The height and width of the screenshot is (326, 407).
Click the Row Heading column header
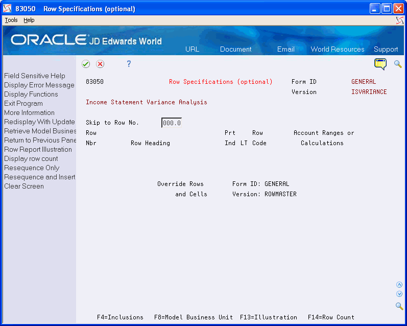[x=150, y=143]
